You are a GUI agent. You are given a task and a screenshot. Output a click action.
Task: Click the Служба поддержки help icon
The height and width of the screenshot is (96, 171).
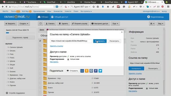pos(7,93)
